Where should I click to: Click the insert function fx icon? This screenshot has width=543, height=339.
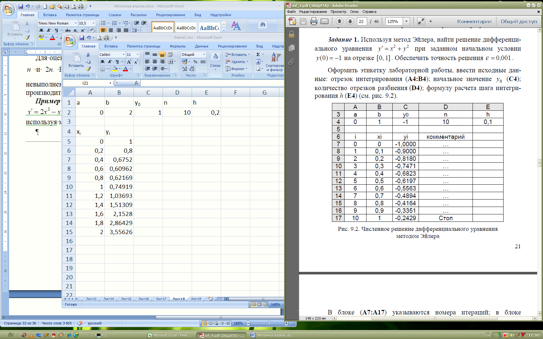[136, 83]
